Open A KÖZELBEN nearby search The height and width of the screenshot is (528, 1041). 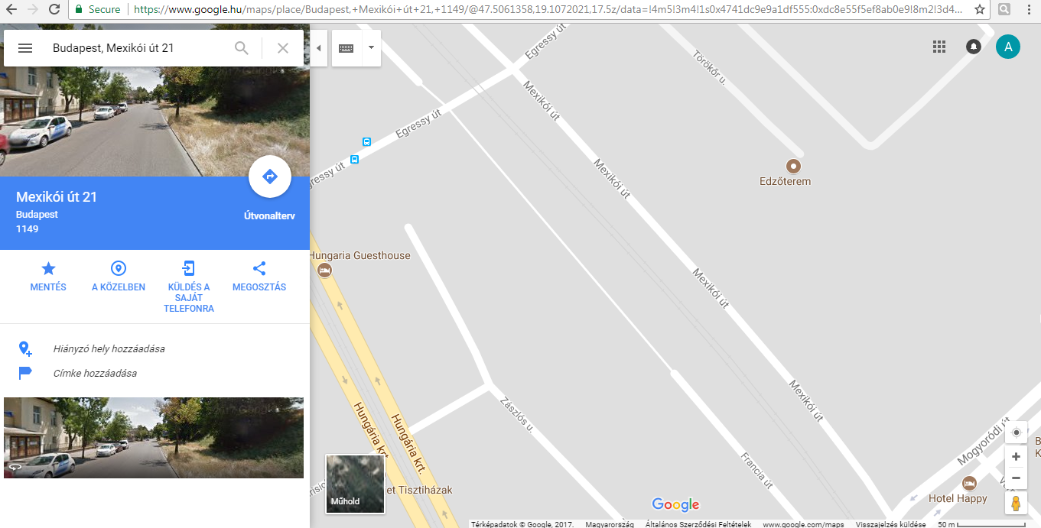click(x=119, y=277)
